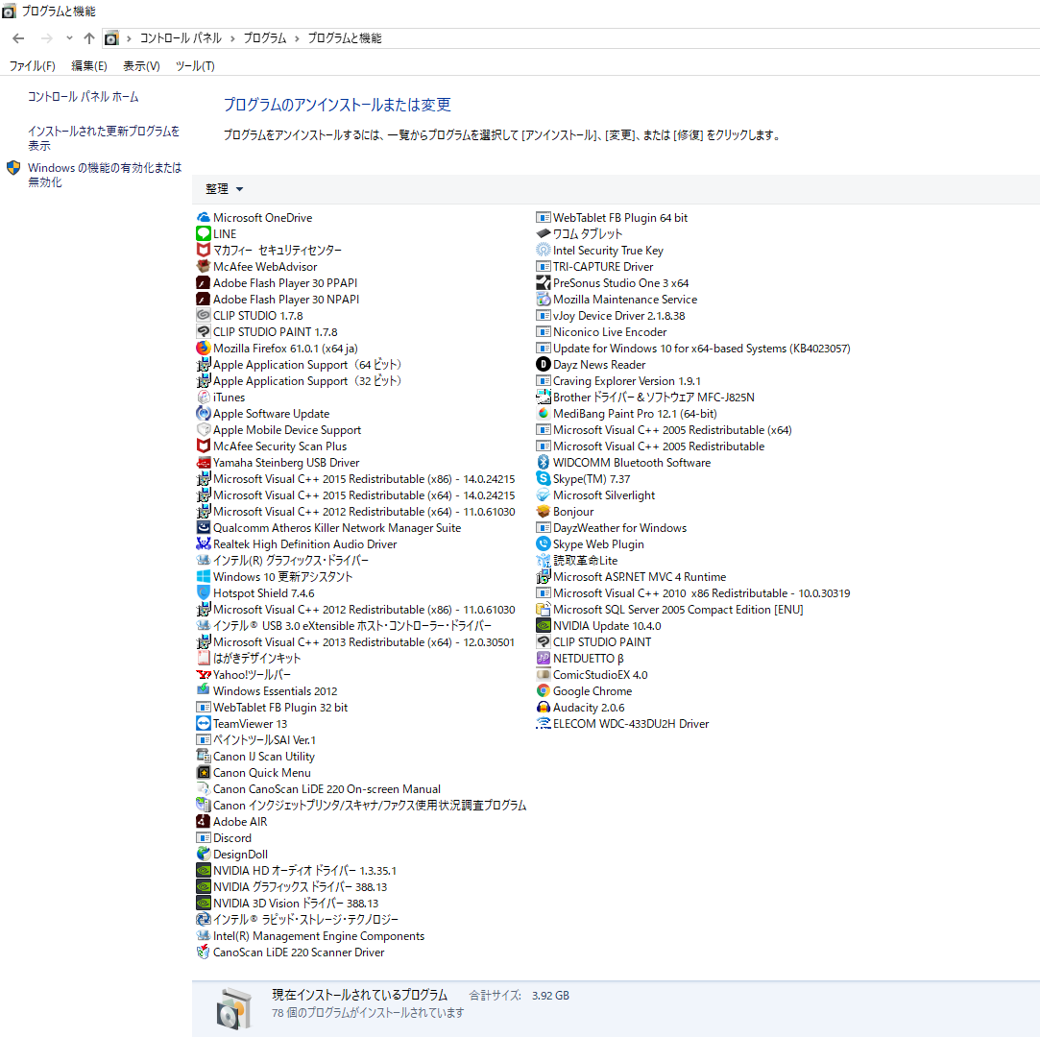Open the ツール(T) menu

195,65
